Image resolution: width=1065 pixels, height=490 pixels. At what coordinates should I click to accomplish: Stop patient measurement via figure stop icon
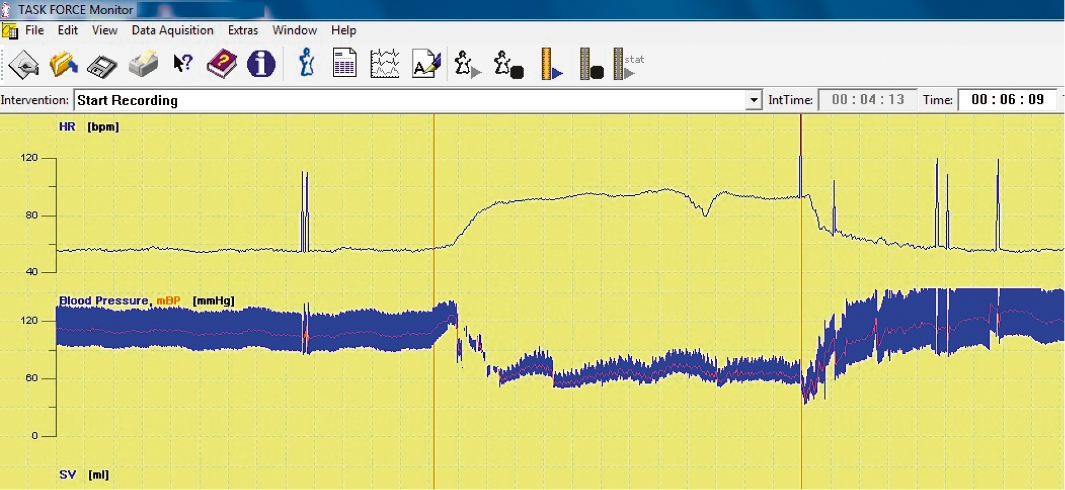pyautogui.click(x=508, y=64)
